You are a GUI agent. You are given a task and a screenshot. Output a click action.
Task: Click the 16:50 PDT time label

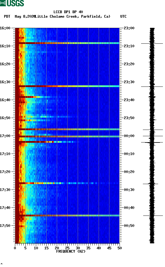pyautogui.click(x=5, y=118)
